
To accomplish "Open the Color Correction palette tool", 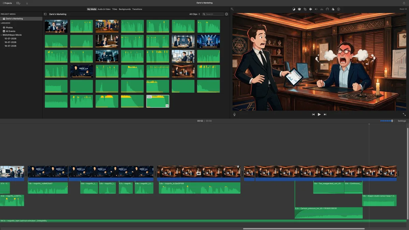I will 299,9.
